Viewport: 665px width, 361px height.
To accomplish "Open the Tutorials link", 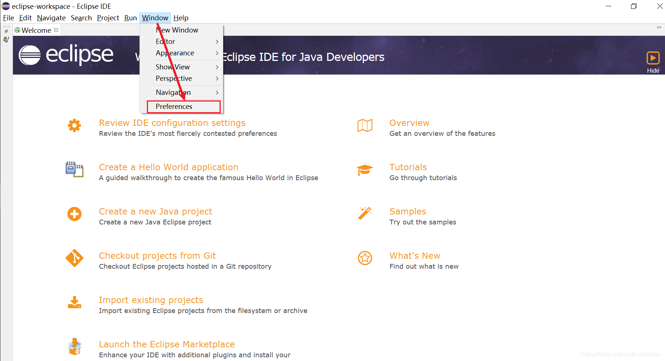I will tap(408, 167).
